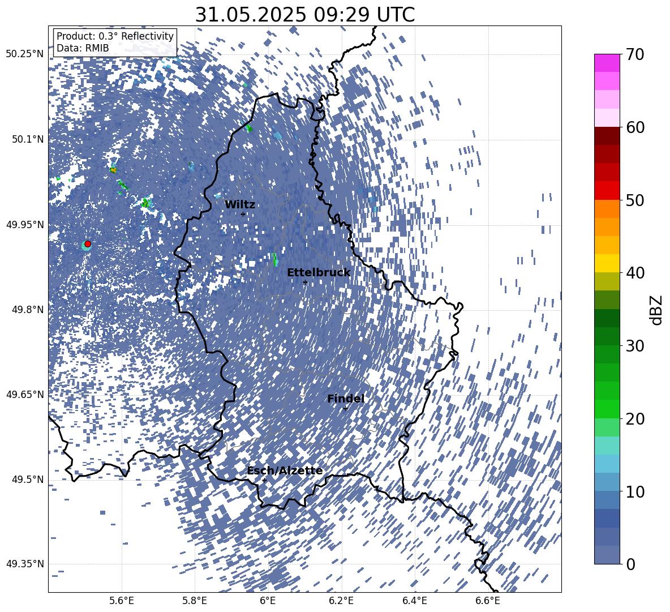Click the dark green colorbar segment near 33

point(607,318)
